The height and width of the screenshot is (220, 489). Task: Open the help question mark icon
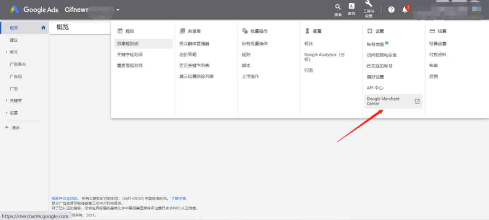point(391,9)
